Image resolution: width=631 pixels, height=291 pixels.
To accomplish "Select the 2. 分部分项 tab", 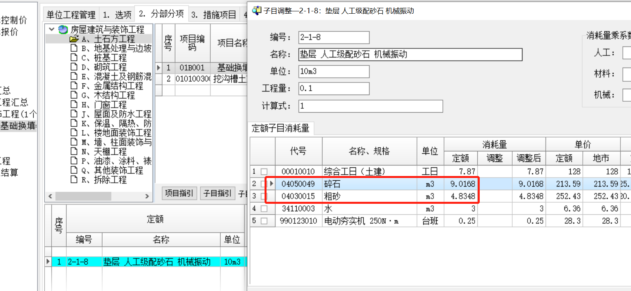I will 161,14.
